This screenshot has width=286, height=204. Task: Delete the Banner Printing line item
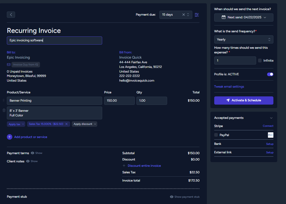(4, 110)
